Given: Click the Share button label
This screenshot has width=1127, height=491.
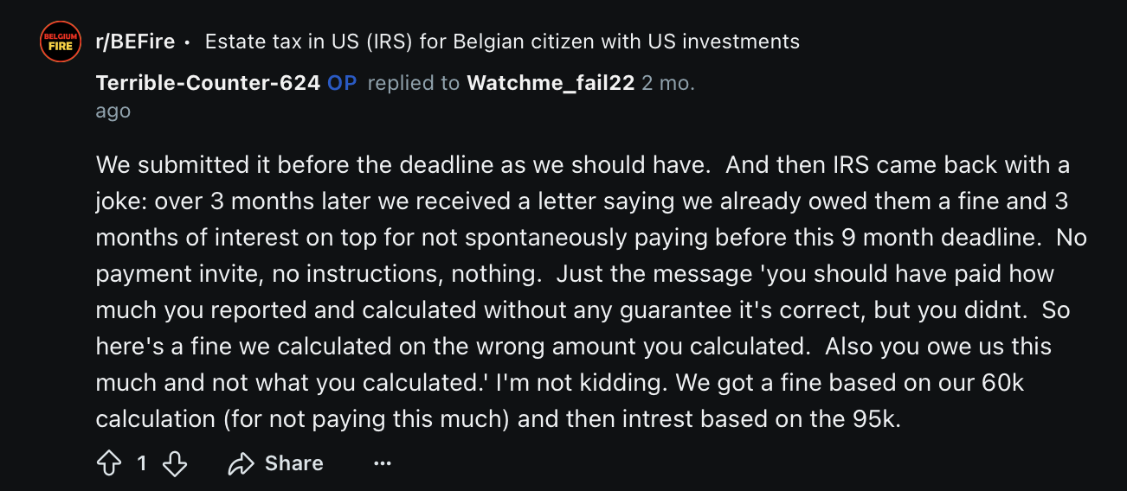Looking at the screenshot, I should click(294, 463).
